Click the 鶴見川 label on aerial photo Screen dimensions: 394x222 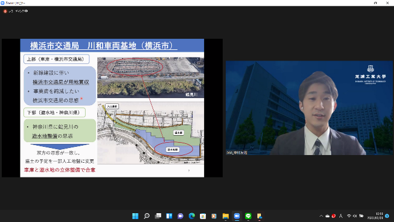(191, 95)
